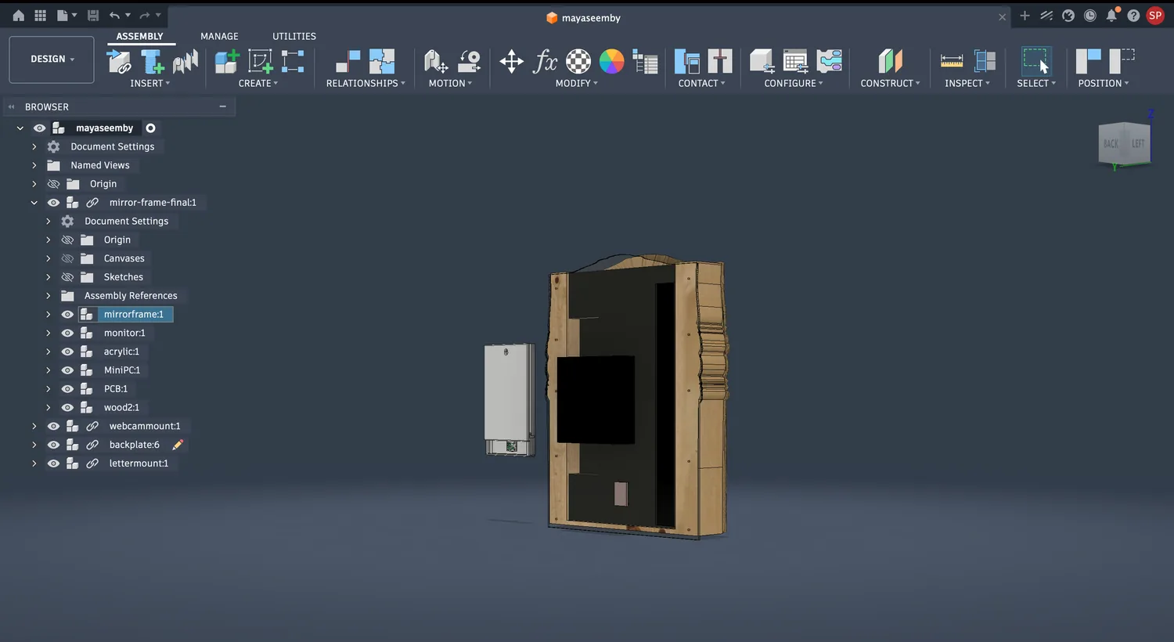This screenshot has height=642, width=1174.
Task: Click the Drive Joints motion icon
Action: point(435,61)
